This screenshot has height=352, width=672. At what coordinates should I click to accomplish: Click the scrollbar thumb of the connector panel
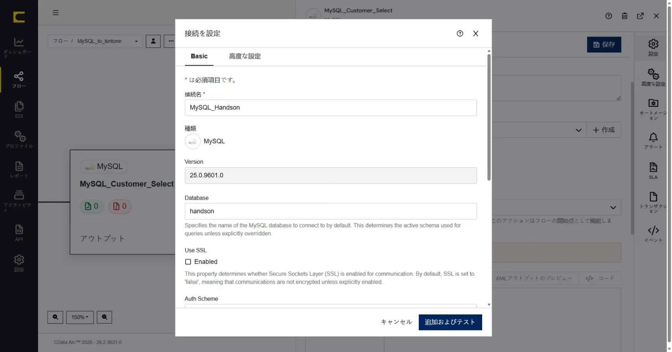tap(632, 158)
